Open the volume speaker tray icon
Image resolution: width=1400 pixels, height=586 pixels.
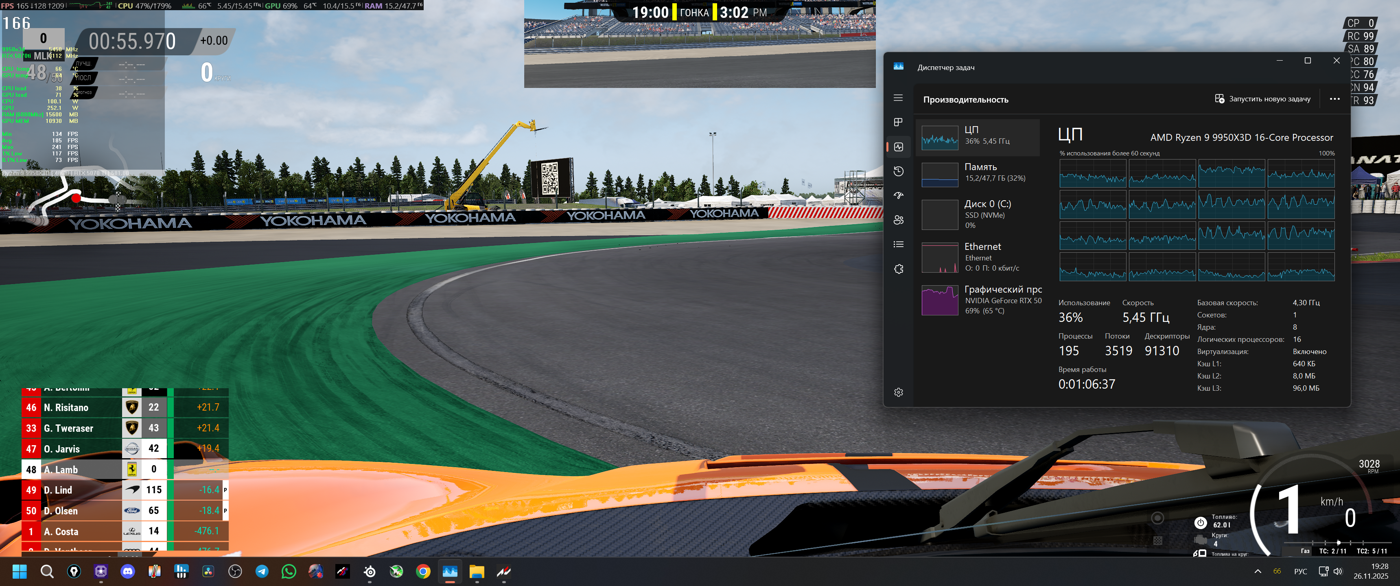[1337, 571]
